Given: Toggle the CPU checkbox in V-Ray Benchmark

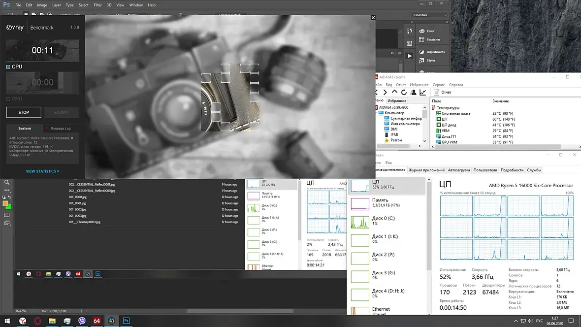Looking at the screenshot, I should (8, 66).
